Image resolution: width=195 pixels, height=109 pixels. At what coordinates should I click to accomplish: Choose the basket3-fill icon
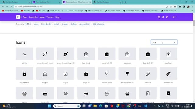127,93
